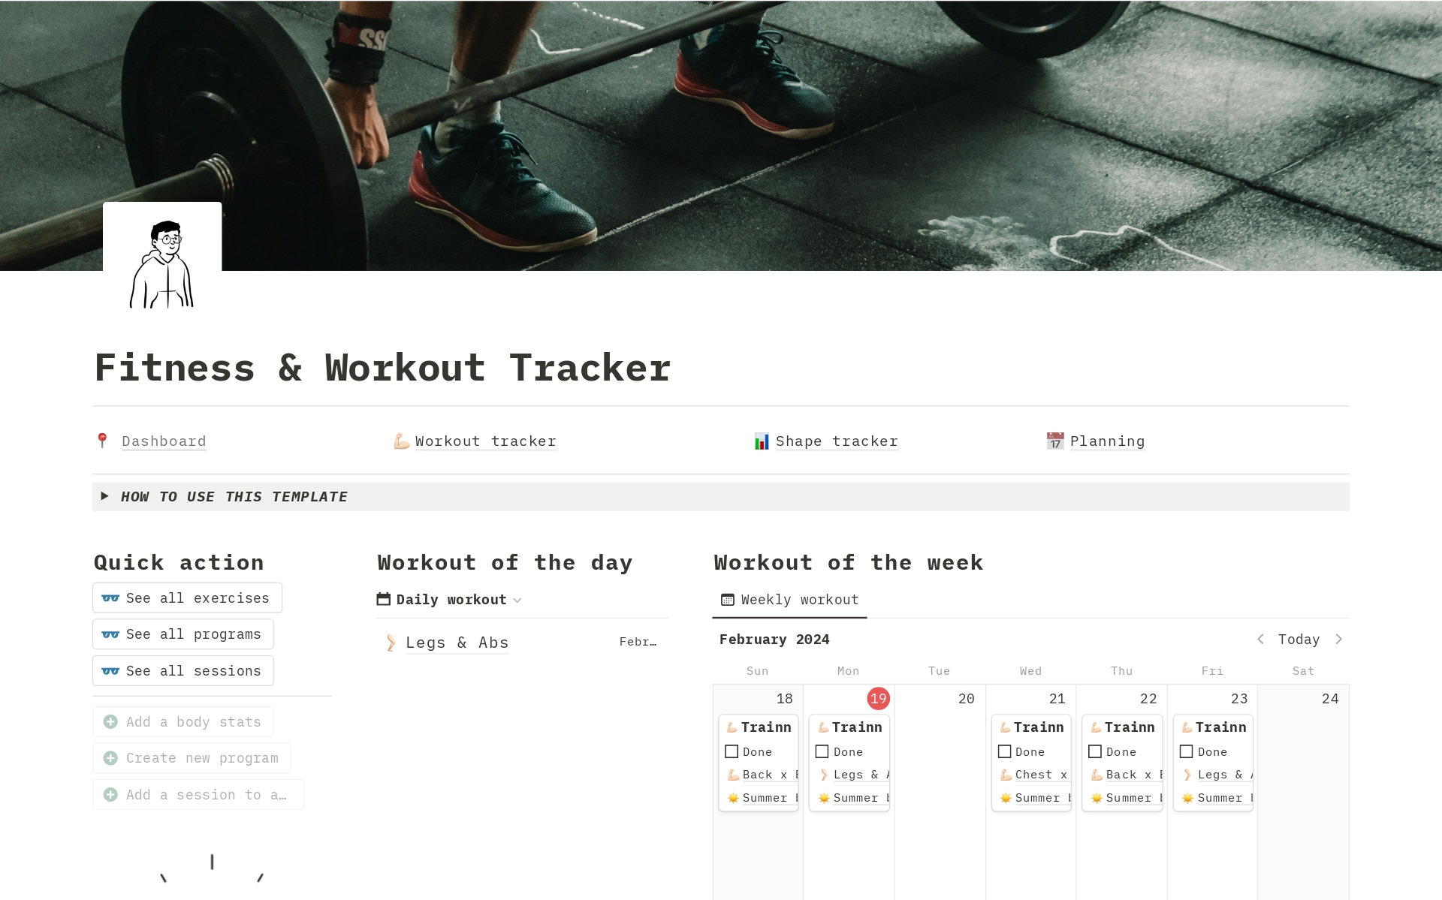The height and width of the screenshot is (900, 1442).
Task: Navigate to the Planning section
Action: (1106, 440)
